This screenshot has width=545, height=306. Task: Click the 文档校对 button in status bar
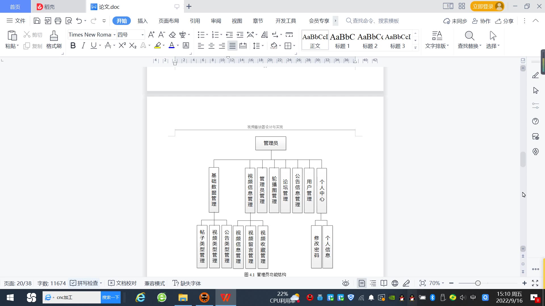coord(123,283)
